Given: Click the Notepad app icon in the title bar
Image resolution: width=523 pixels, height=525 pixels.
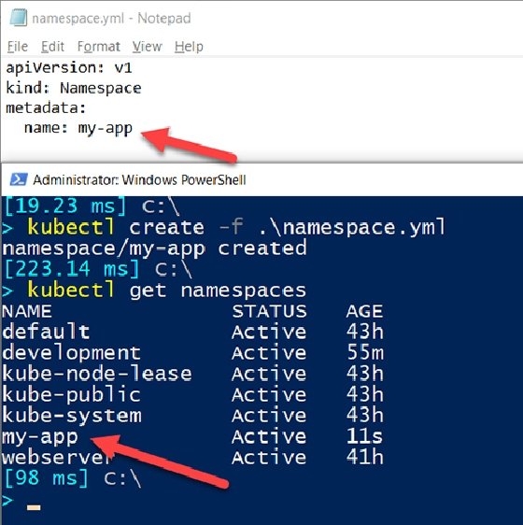Looking at the screenshot, I should (x=18, y=18).
